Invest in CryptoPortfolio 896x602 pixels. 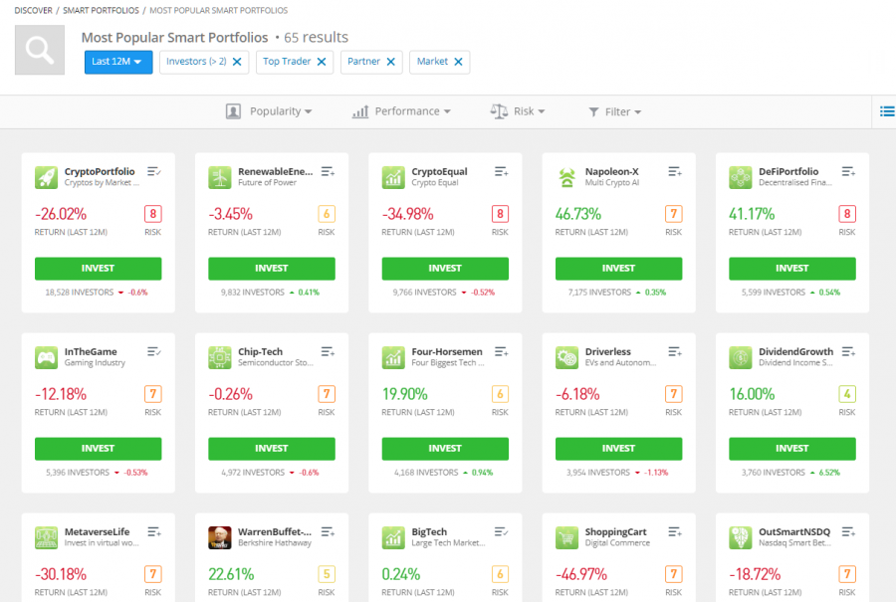pyautogui.click(x=99, y=269)
